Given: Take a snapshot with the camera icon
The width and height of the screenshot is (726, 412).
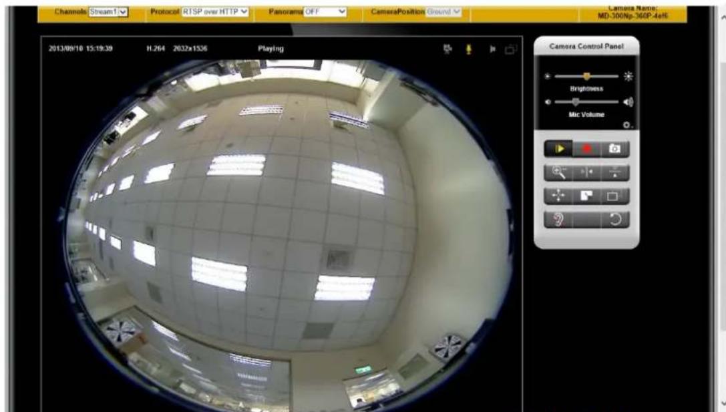Looking at the screenshot, I should (615, 149).
